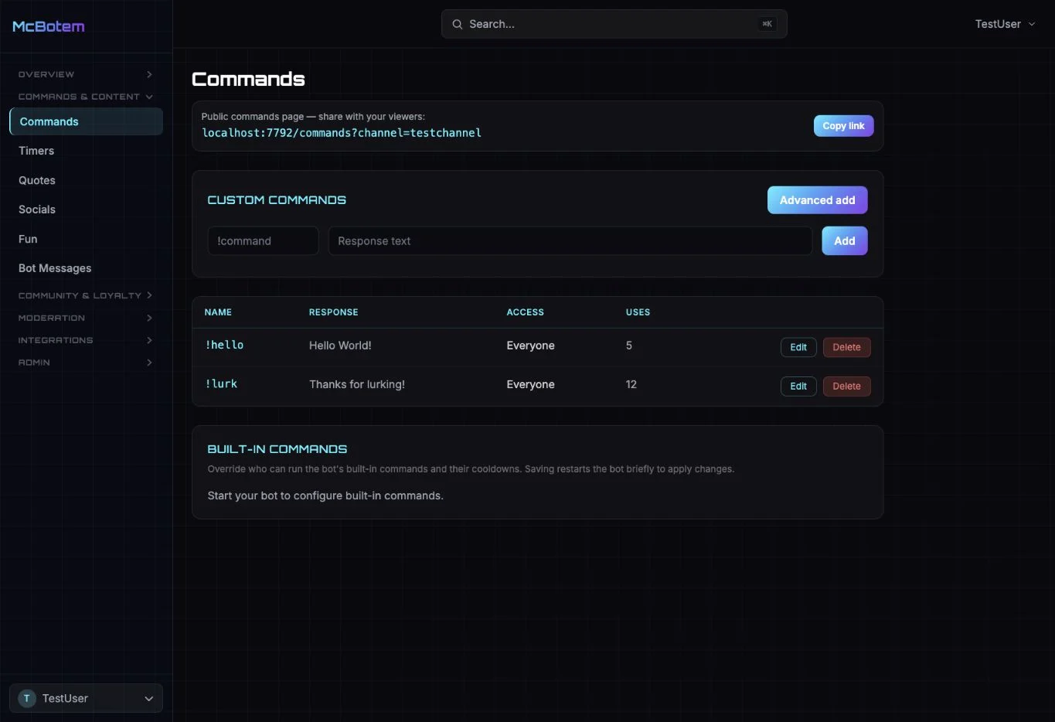Click the McBotem logo
This screenshot has height=722, width=1055.
pos(49,26)
